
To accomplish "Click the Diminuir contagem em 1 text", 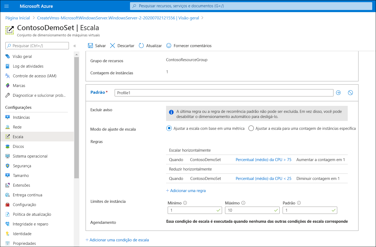I will [x=318, y=179].
